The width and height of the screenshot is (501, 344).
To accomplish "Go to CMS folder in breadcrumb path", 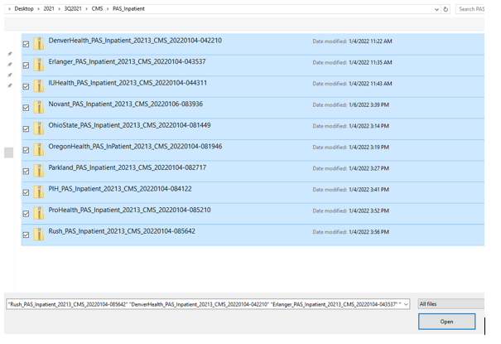I will 97,8.
